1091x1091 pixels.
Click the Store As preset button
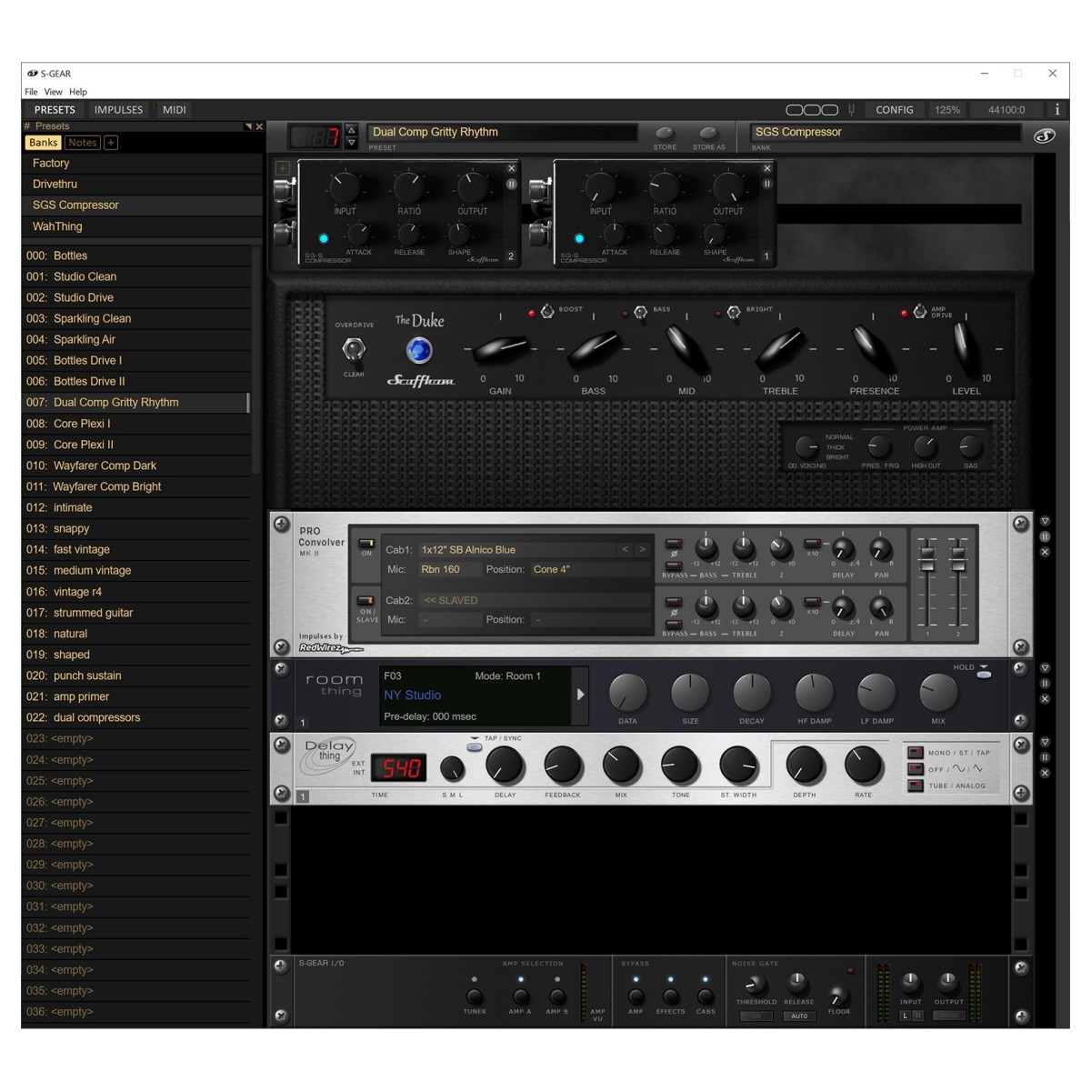[709, 134]
